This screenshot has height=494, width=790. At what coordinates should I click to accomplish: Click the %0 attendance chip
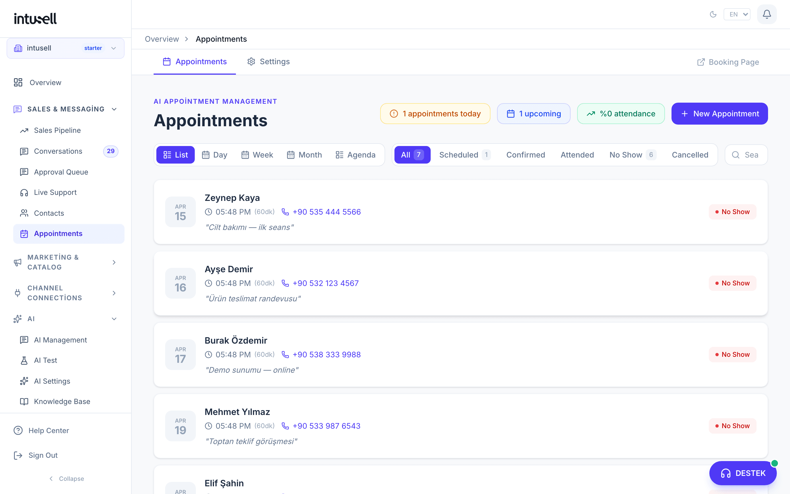pos(620,114)
